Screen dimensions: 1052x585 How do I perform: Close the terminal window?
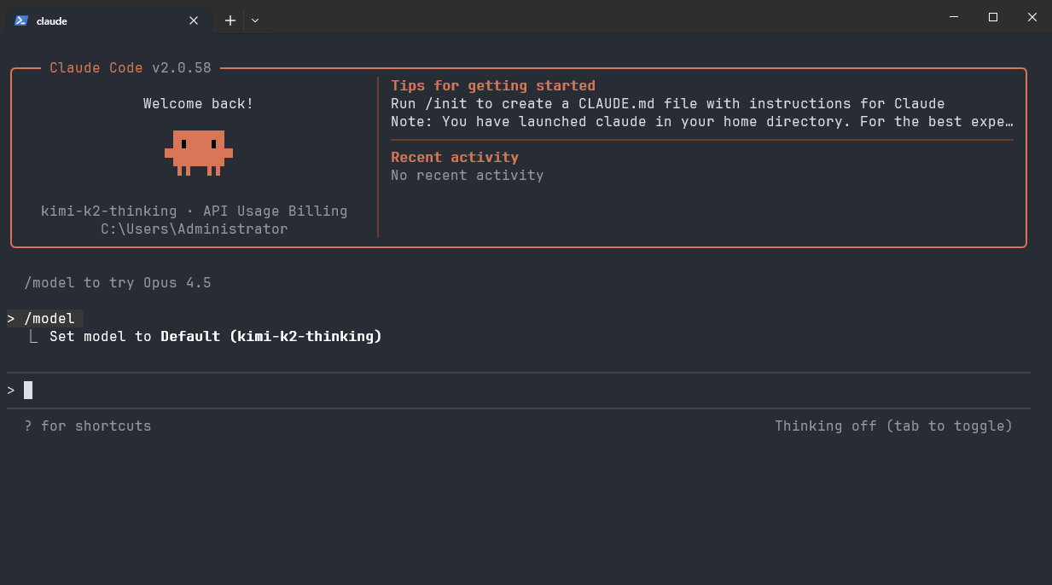[1032, 17]
